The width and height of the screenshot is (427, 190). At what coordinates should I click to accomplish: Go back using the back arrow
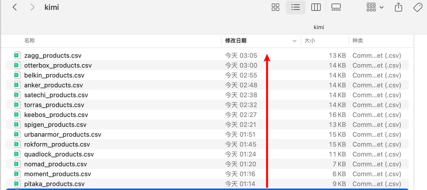click(15, 7)
